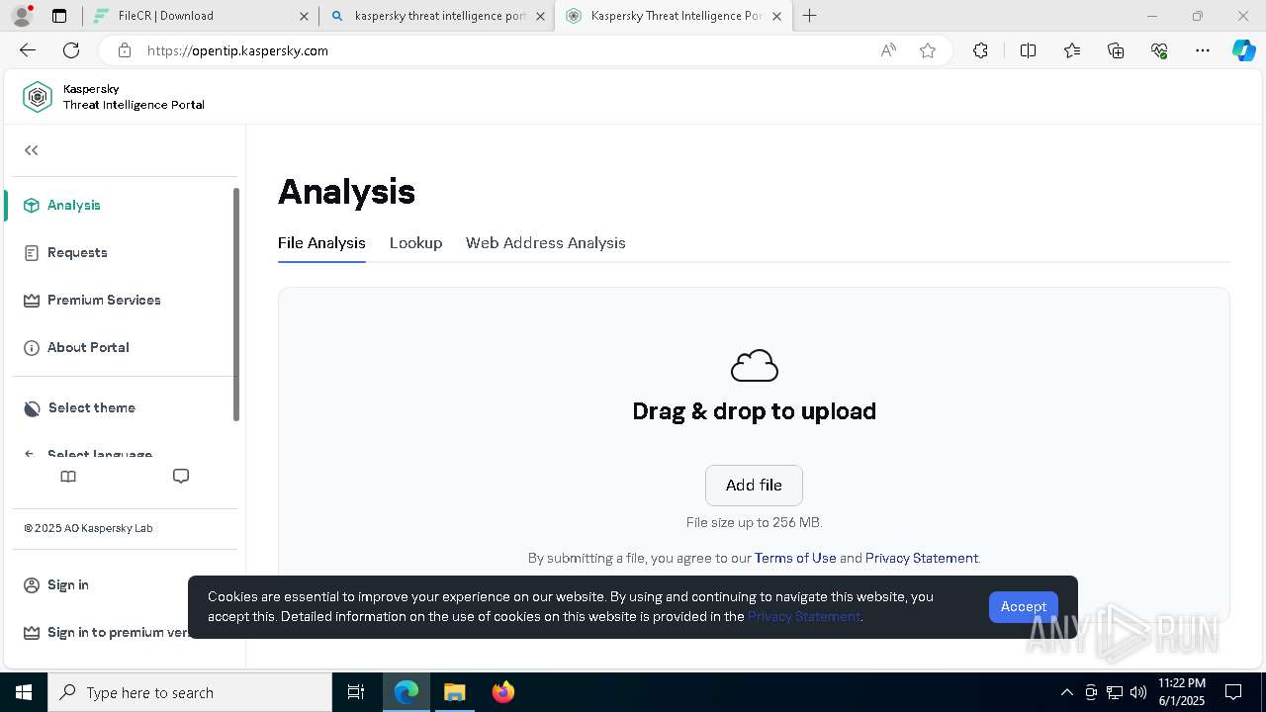Switch to File Analysis tab
The width and height of the screenshot is (1266, 712).
coord(321,242)
